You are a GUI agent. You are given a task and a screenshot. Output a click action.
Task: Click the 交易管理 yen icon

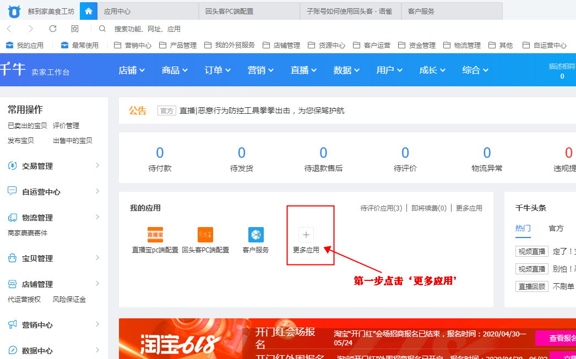12,166
